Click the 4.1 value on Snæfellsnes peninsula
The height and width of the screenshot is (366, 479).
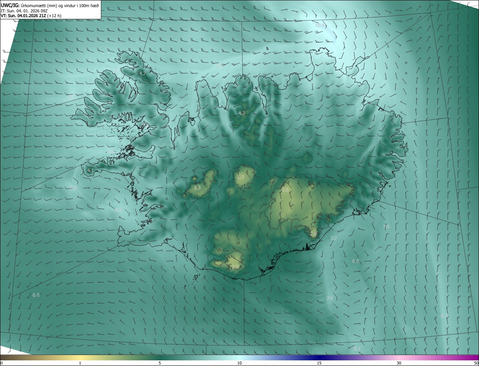pos(90,170)
